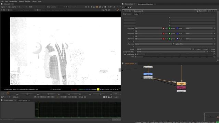
Task: Toggle blue checkbox in first channels row
Action: [x=177, y=28]
